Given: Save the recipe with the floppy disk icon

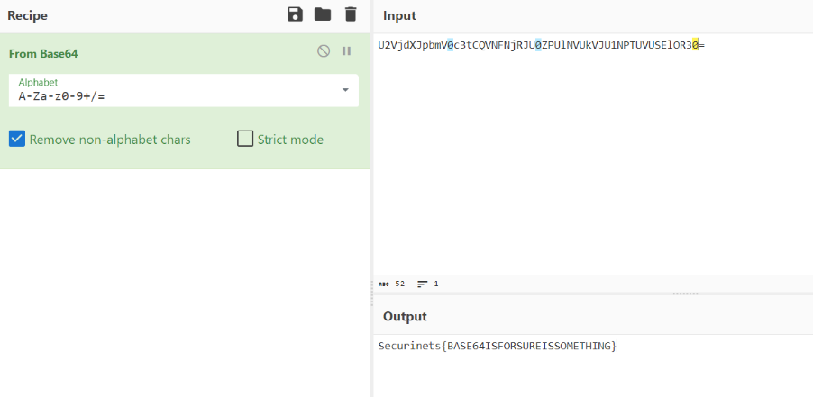Looking at the screenshot, I should [x=295, y=14].
